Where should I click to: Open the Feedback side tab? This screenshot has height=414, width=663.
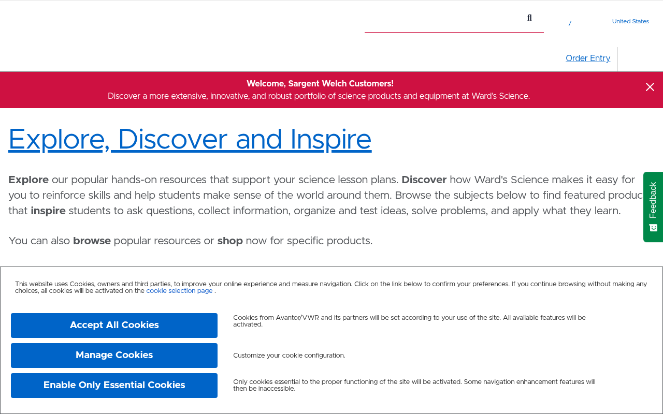coord(653,207)
